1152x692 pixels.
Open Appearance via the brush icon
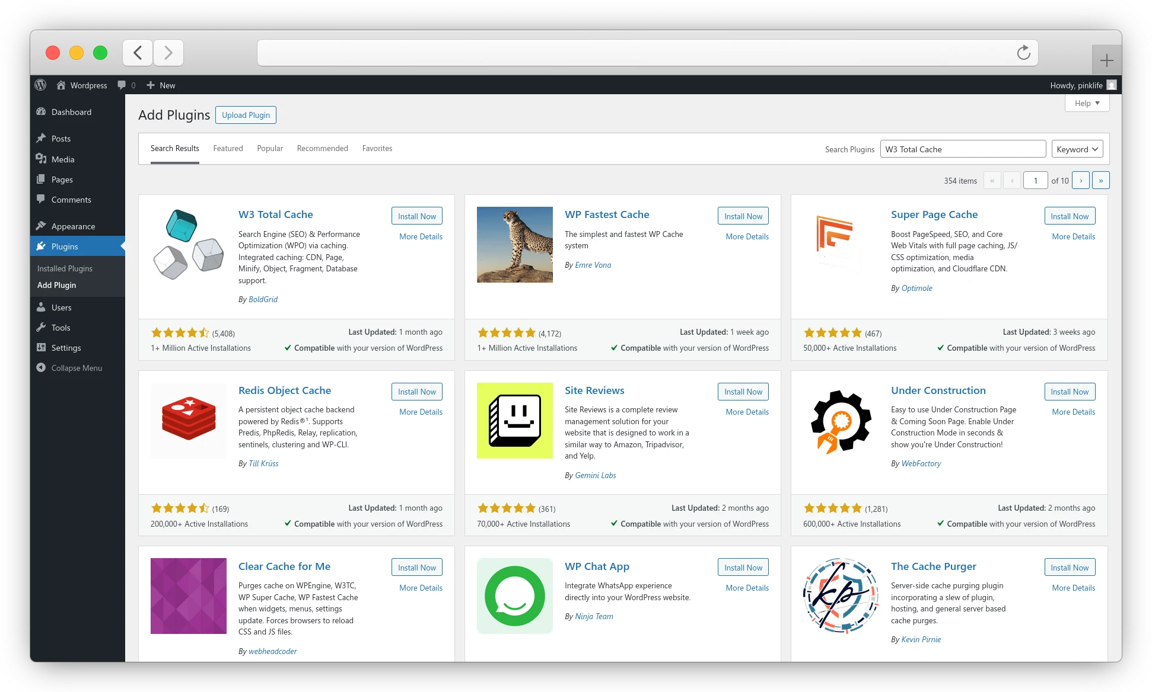click(42, 226)
